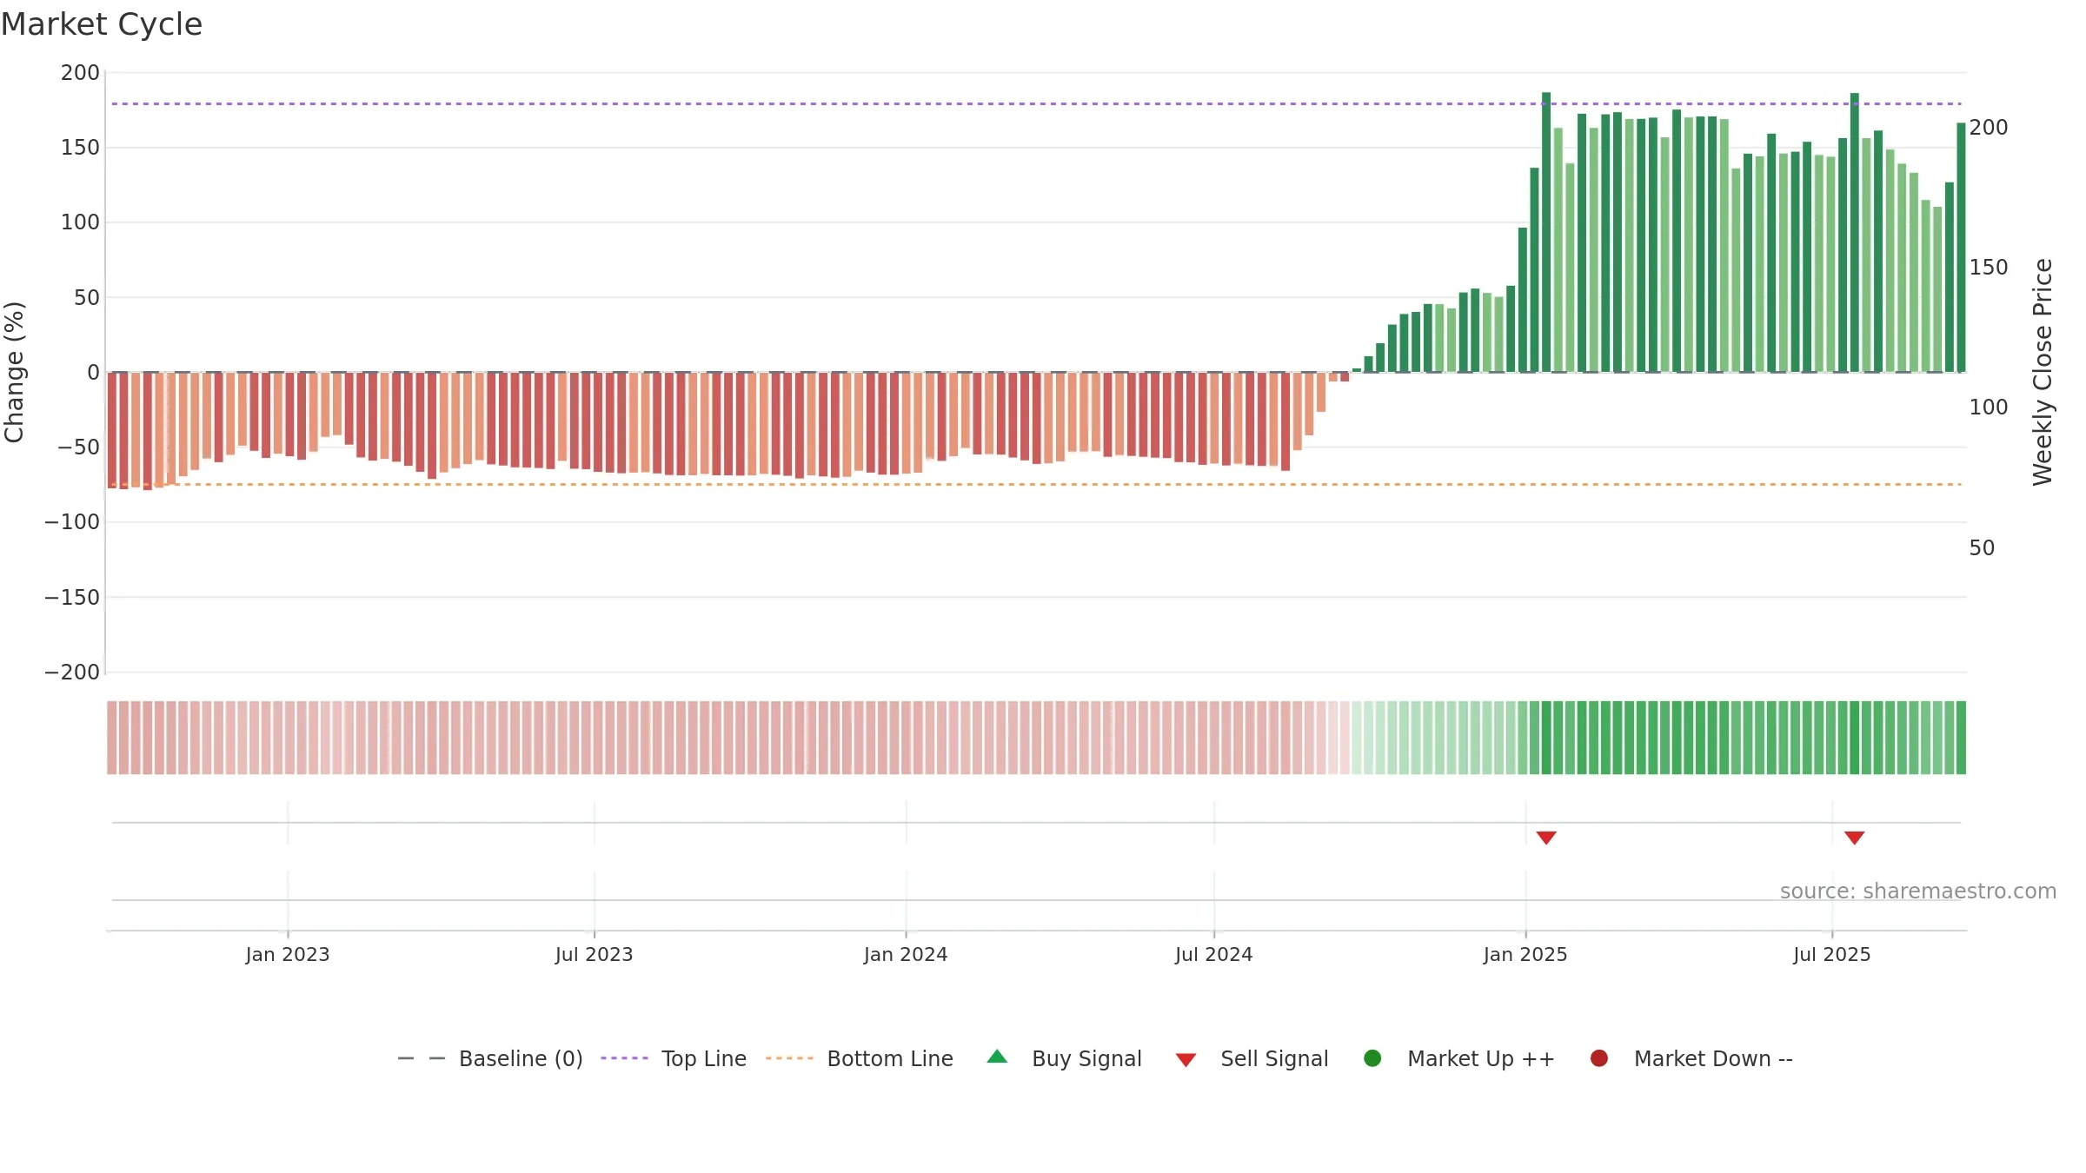The width and height of the screenshot is (2086, 1173).
Task: Click the 50 label on the right price axis
Action: coord(1982,548)
